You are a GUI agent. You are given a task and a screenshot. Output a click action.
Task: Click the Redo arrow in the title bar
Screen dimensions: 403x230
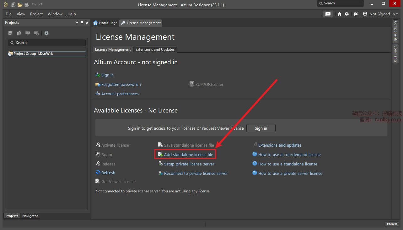pos(40,4)
